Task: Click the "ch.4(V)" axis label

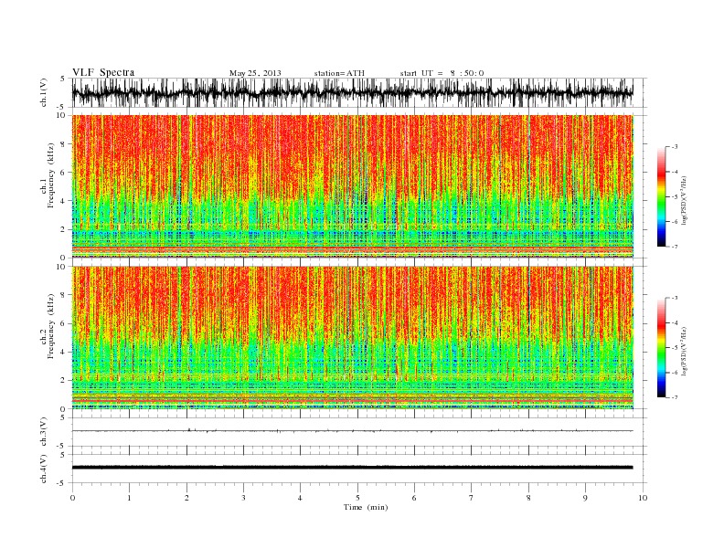Action: 44,469
